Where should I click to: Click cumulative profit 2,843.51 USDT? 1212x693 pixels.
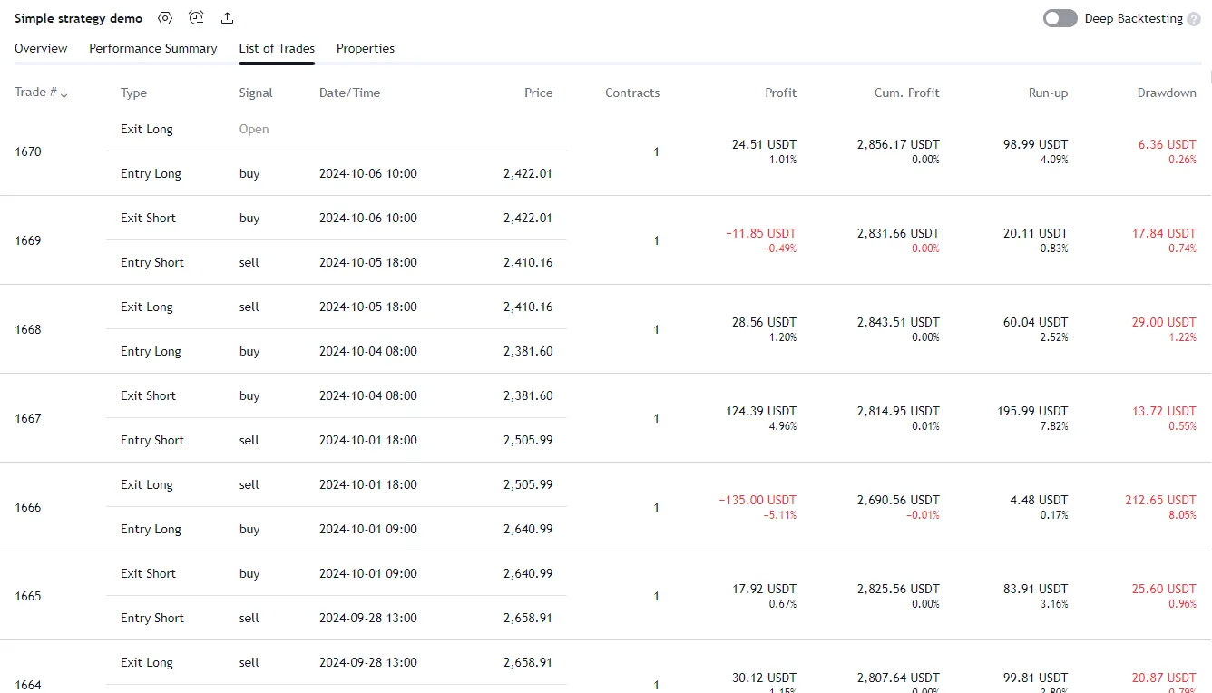pos(898,322)
